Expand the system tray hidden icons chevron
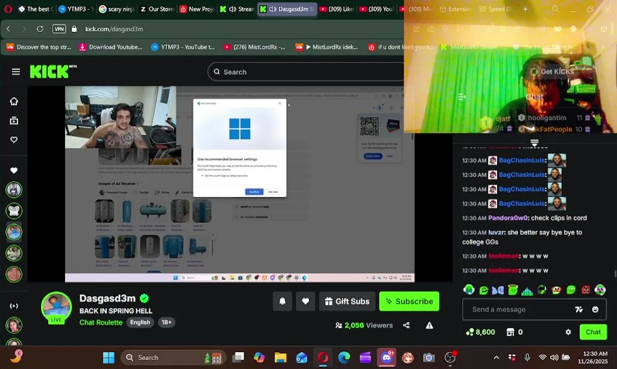This screenshot has height=369, width=617. pos(496,357)
